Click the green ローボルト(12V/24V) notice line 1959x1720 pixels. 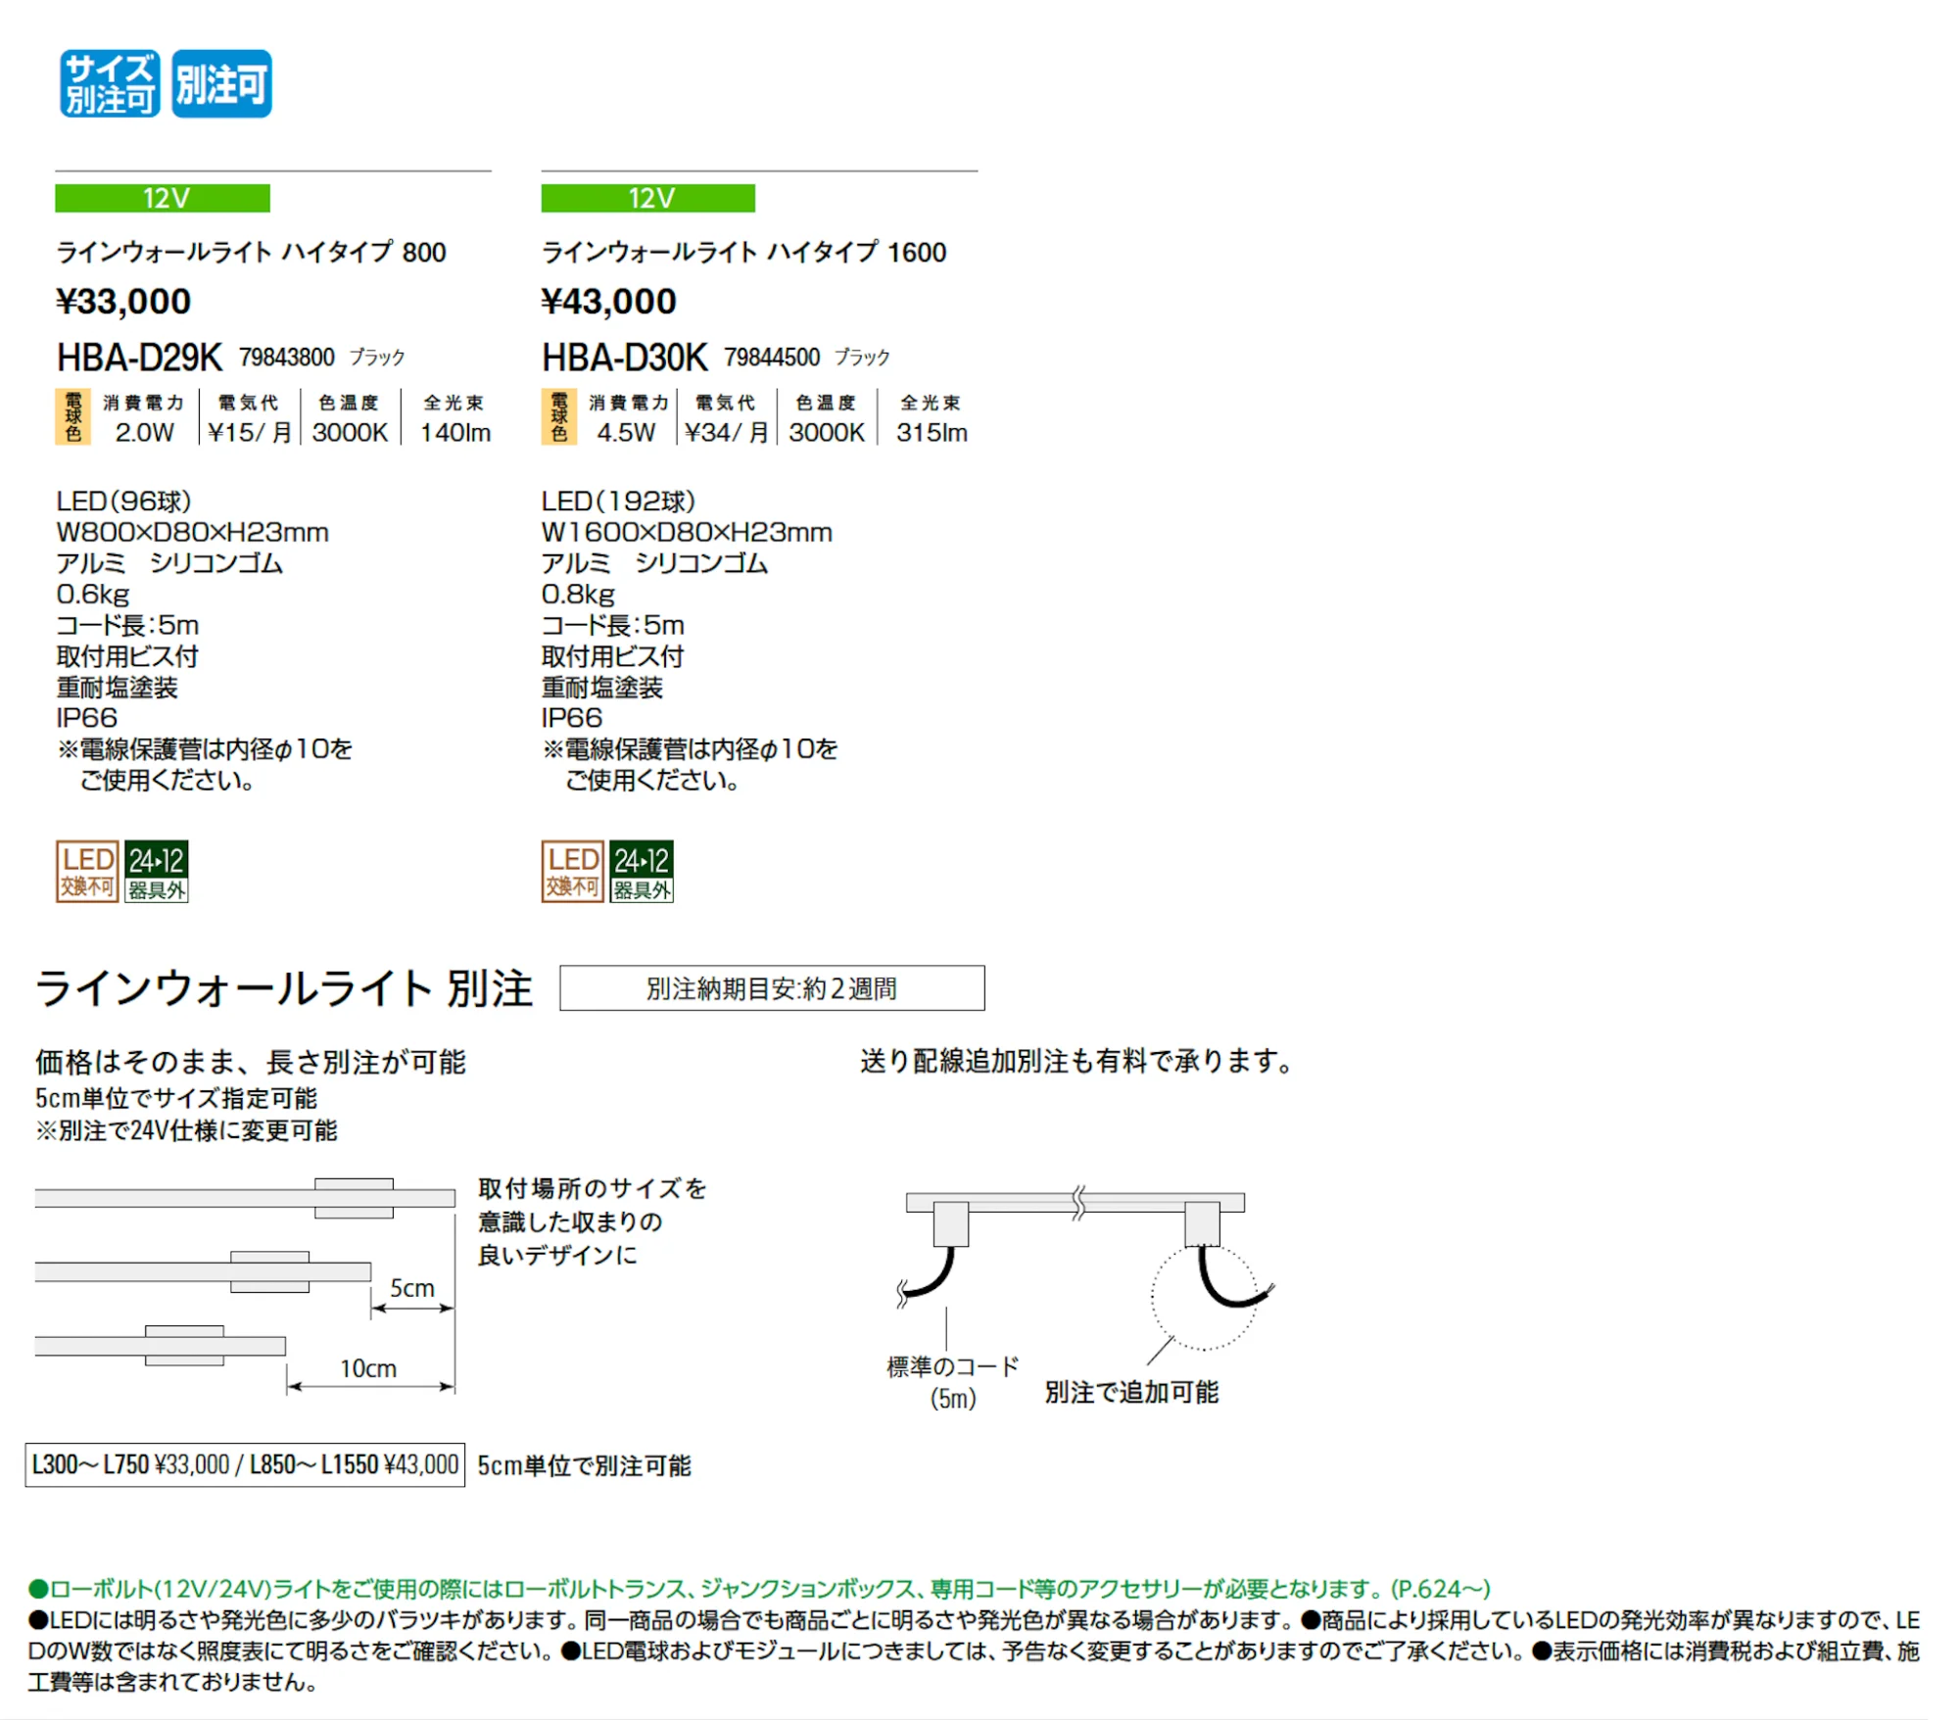pos(760,1589)
